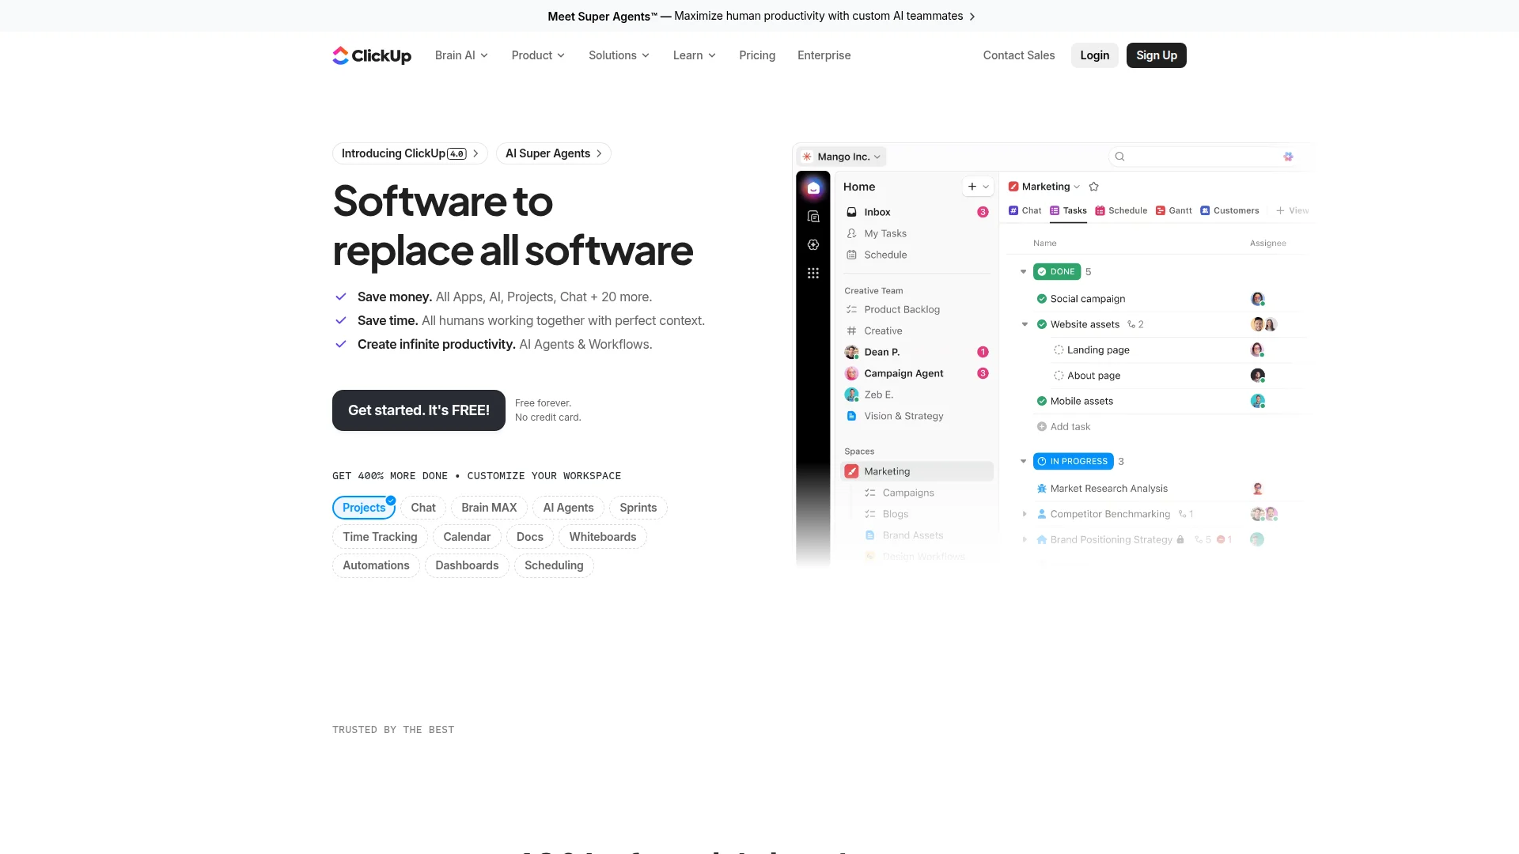Viewport: 1519px width, 854px height.
Task: Open the AI assistant icon beside the search bar
Action: [1288, 157]
